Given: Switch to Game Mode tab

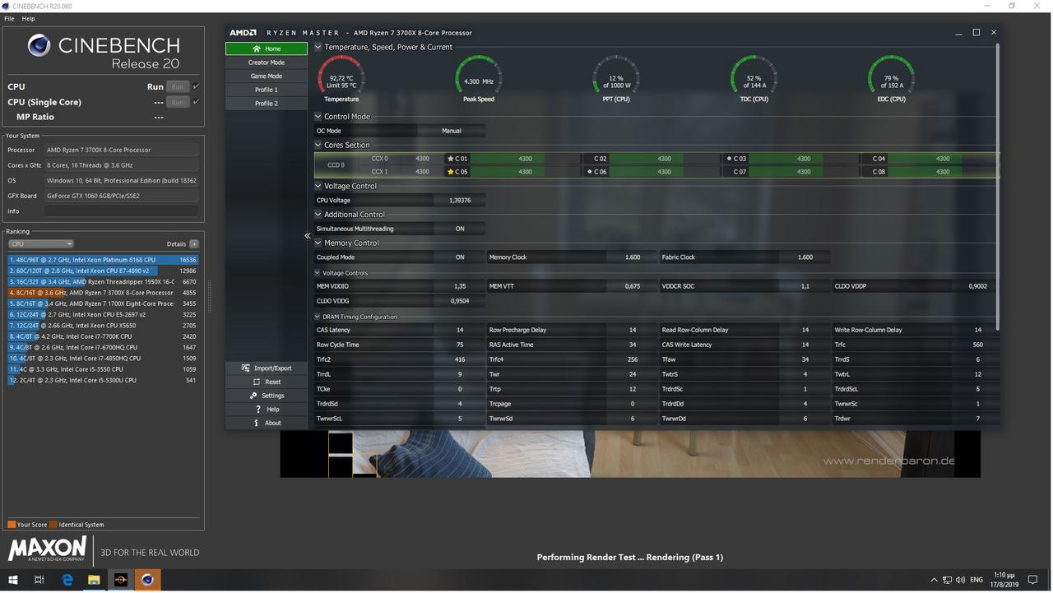Looking at the screenshot, I should (x=267, y=76).
